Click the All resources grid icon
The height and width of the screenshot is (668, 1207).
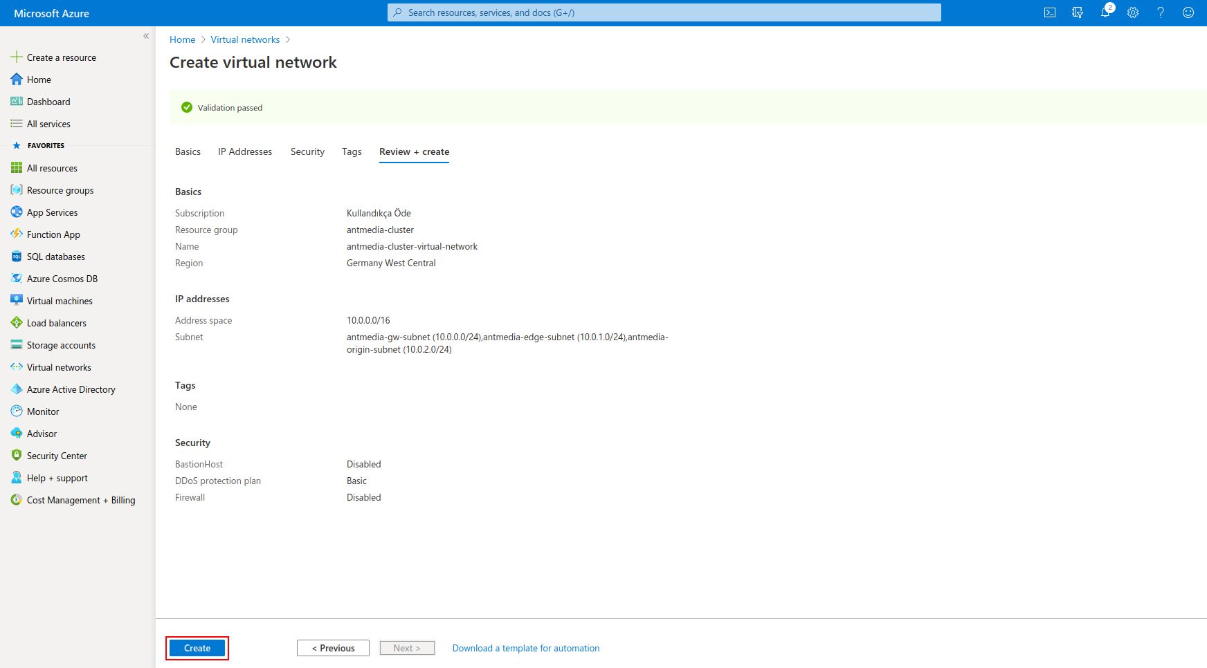click(17, 168)
